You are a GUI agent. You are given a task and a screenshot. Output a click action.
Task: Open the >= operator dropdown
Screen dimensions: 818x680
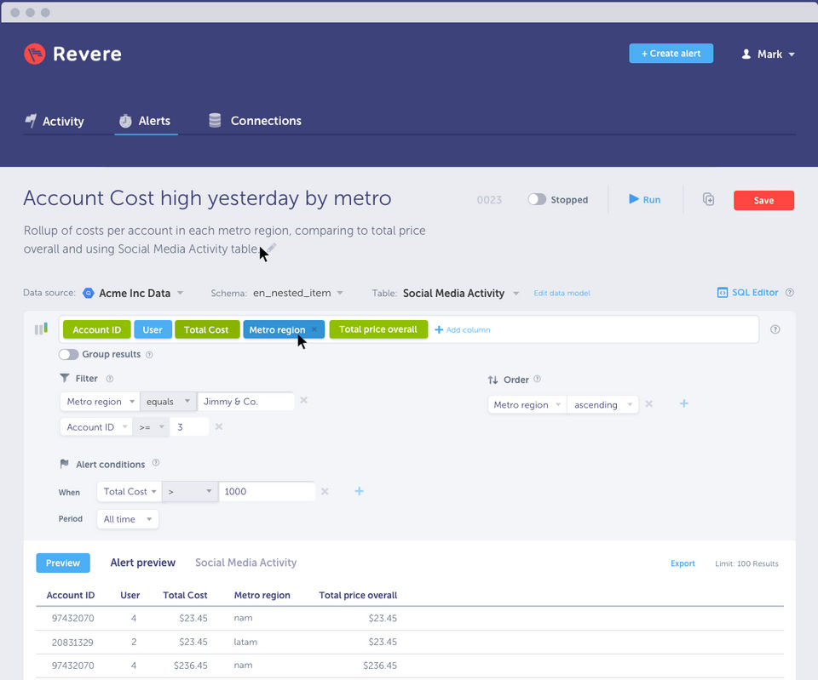coord(151,426)
